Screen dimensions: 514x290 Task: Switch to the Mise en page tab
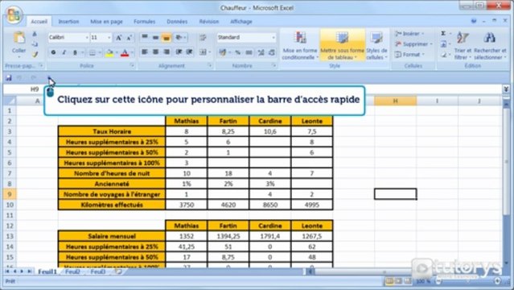[x=106, y=22]
